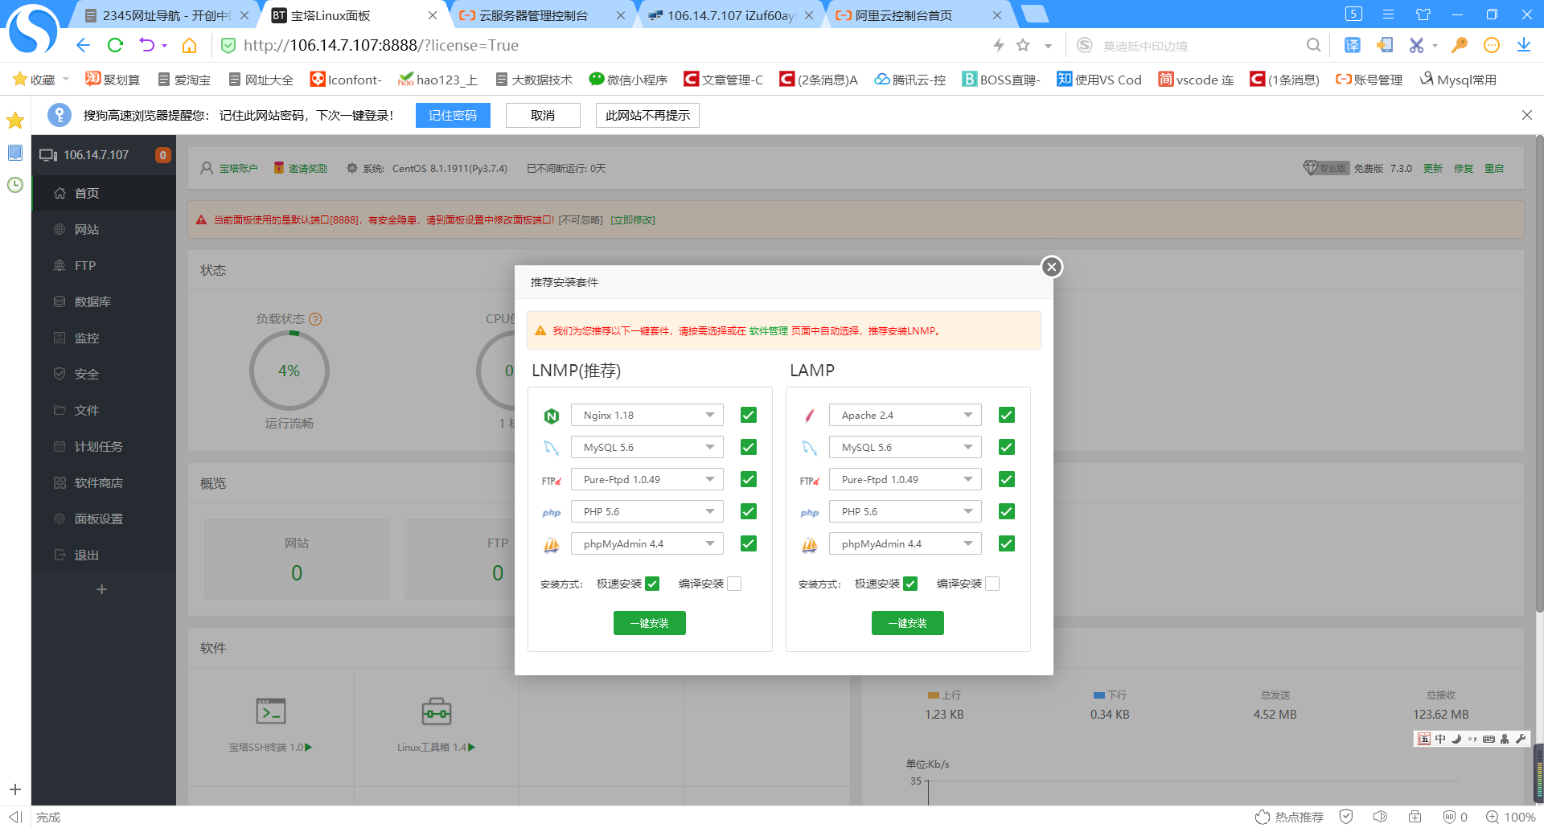Open 数据库 in panel sidebar
The image size is (1544, 828).
tap(104, 301)
